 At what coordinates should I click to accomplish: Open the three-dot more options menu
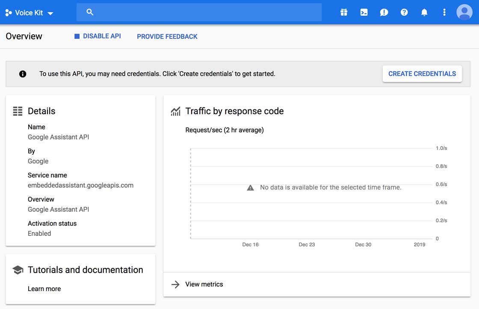444,12
